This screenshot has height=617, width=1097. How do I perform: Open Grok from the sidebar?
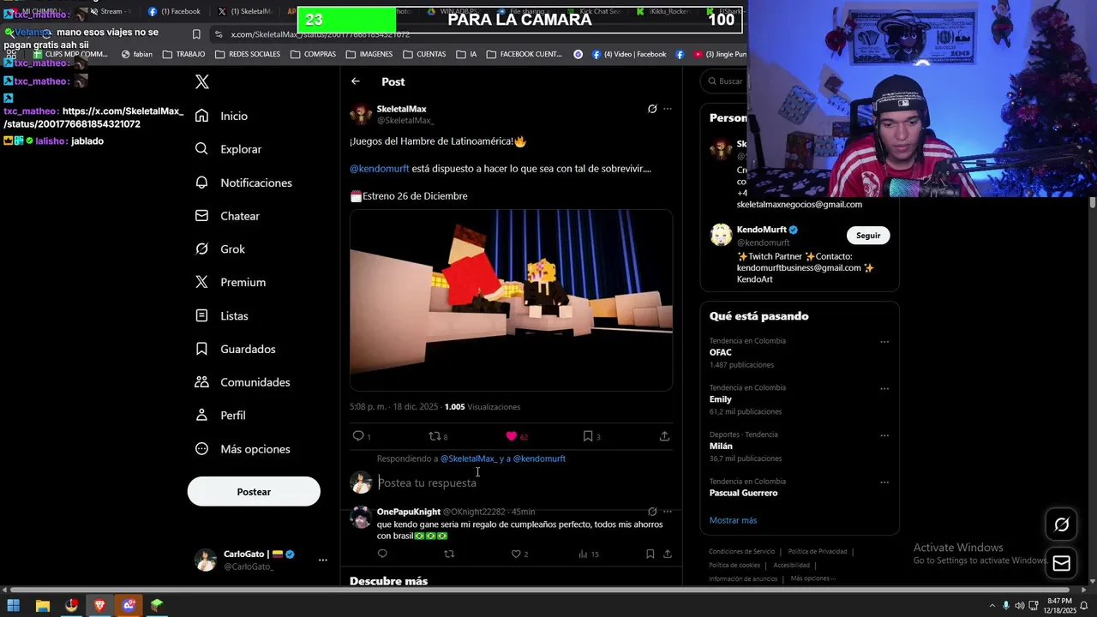tap(221, 249)
